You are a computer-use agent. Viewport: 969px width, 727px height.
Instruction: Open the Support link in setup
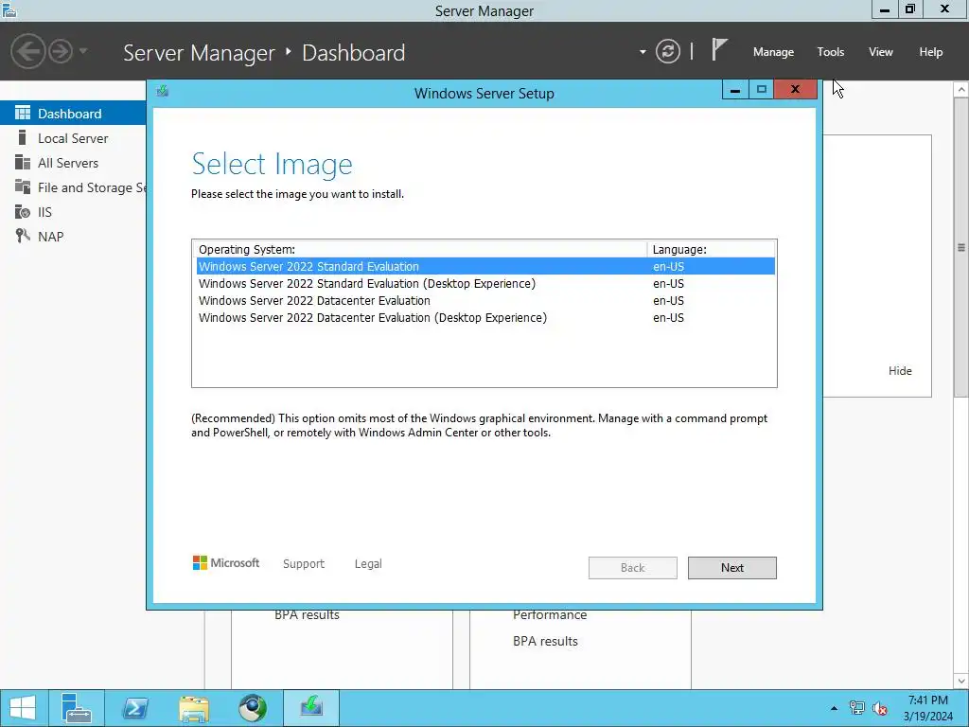tap(304, 564)
